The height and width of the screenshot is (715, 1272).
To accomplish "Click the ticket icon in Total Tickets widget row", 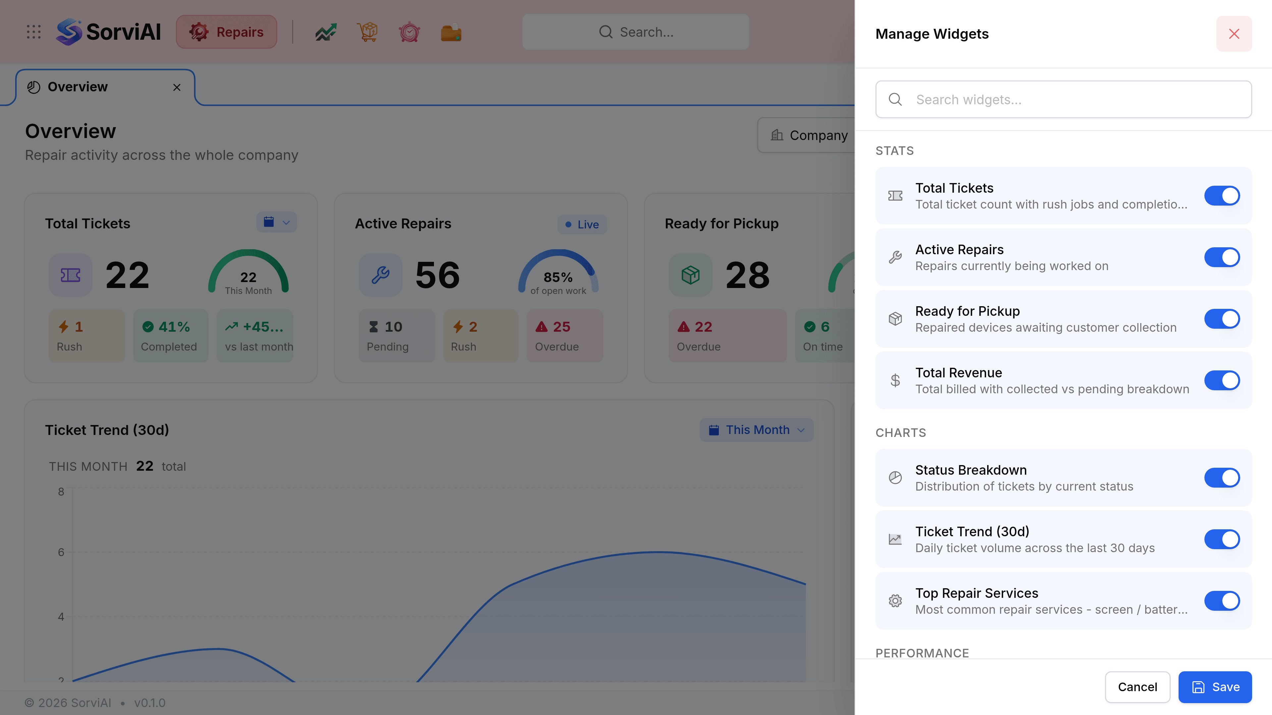I will tap(895, 196).
